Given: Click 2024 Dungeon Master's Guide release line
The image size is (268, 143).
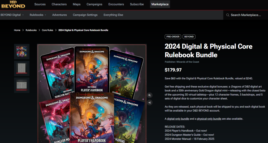Looking at the screenshot, I should [189, 135].
